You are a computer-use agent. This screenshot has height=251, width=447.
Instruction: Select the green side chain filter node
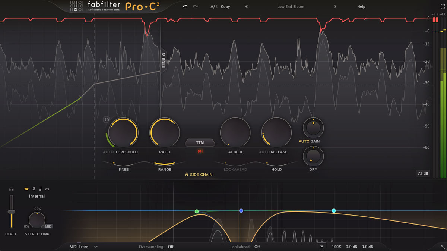coord(197,211)
